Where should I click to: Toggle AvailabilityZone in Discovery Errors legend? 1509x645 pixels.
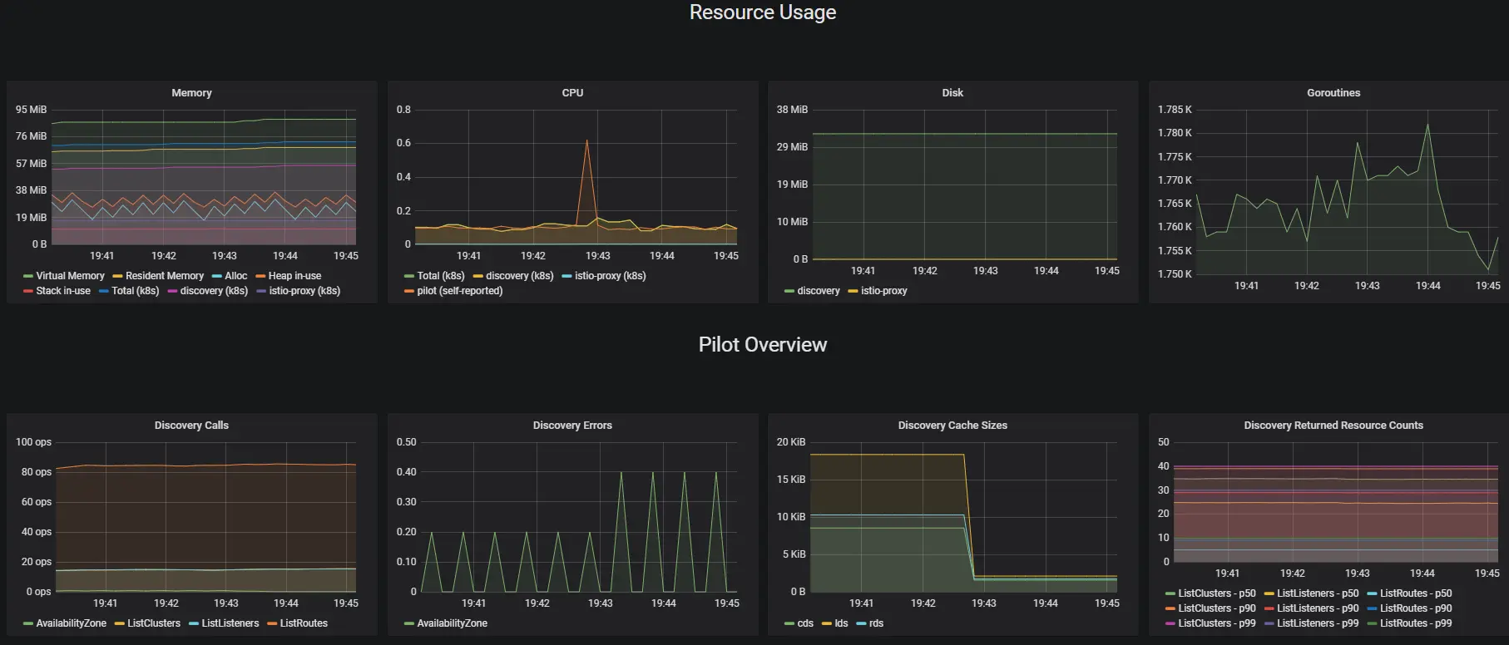[x=452, y=623]
